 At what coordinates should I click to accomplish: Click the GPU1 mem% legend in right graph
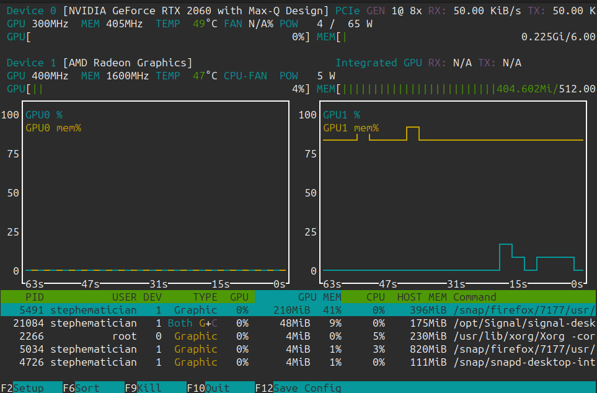click(x=350, y=128)
